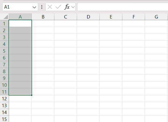Click the fill handle at selection corner

pos(31,95)
